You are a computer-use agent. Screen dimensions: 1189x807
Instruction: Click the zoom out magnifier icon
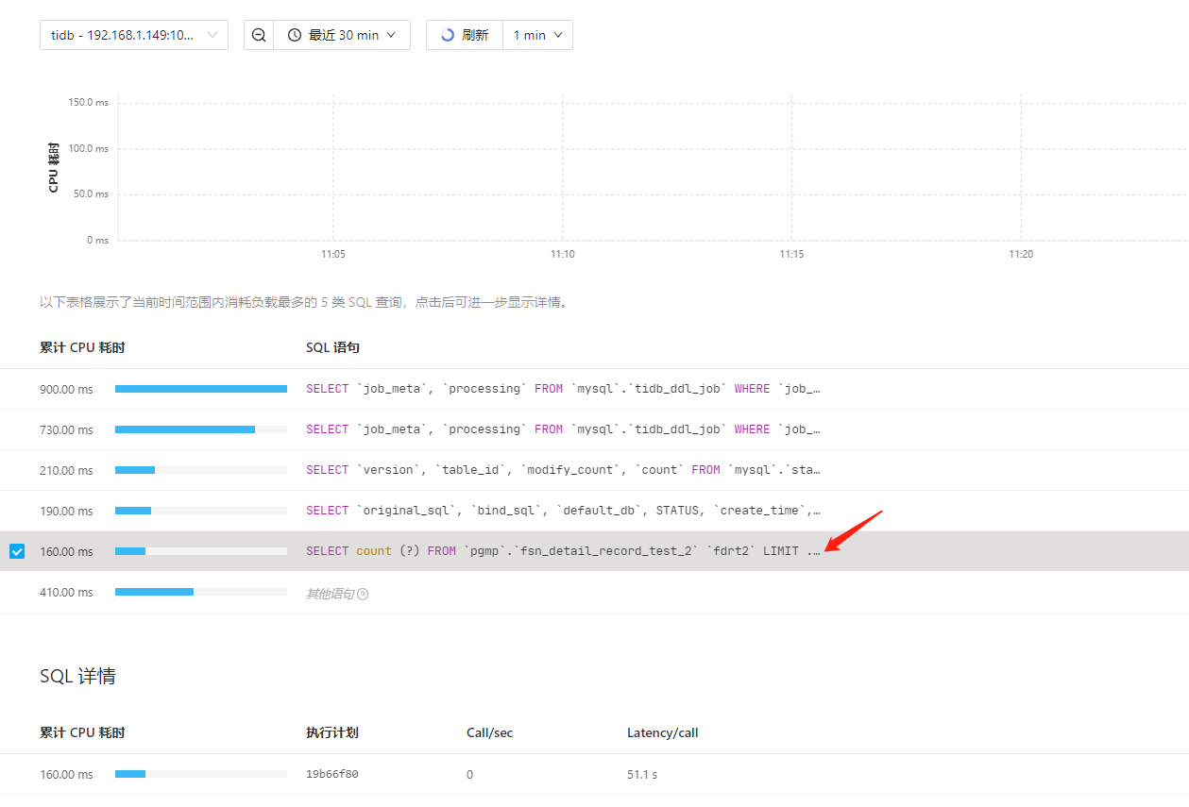click(259, 35)
